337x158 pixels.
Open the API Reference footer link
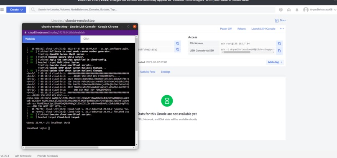coord(23,156)
